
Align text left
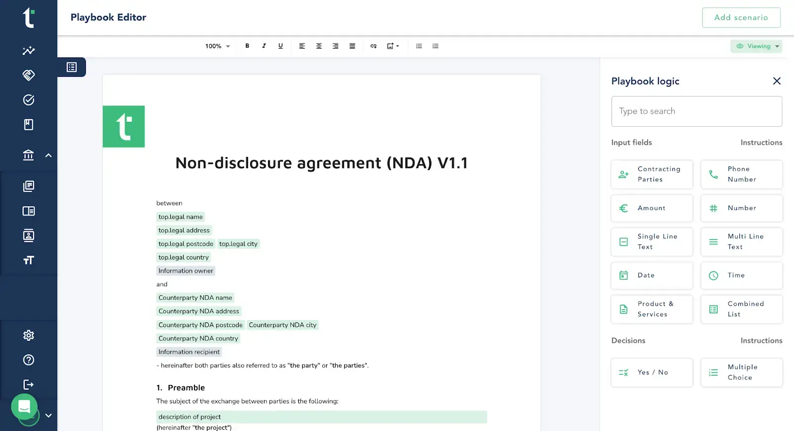[x=302, y=46]
